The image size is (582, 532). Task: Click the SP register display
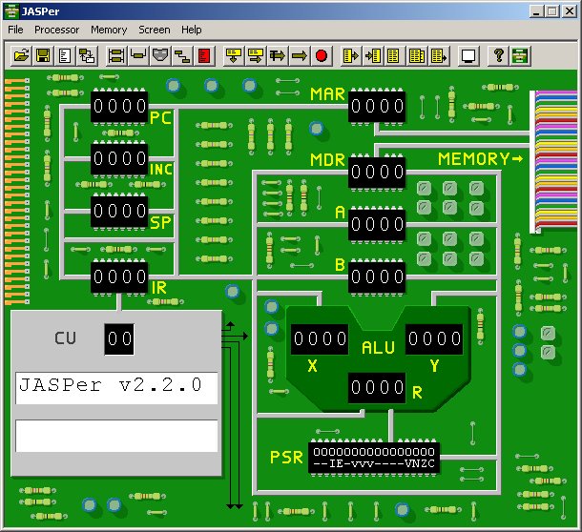tap(119, 212)
